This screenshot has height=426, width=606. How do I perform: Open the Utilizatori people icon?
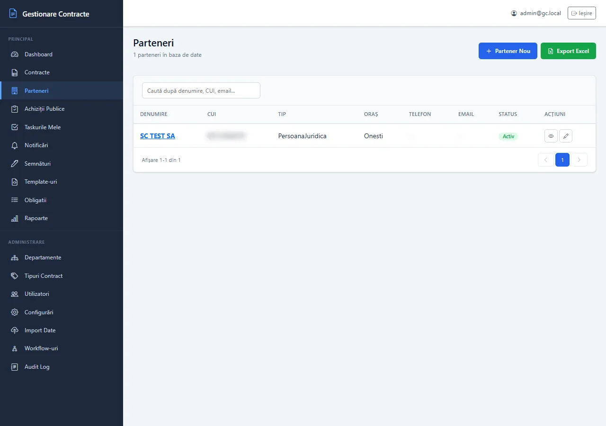15,294
